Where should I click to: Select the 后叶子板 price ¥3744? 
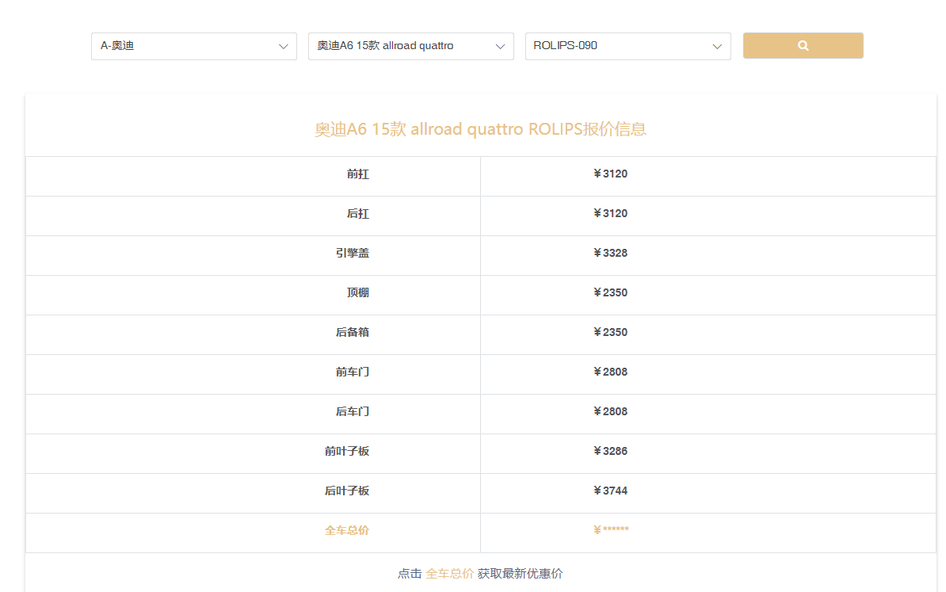click(x=610, y=491)
